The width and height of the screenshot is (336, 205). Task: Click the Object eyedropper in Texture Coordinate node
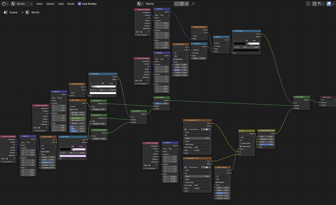149,32
